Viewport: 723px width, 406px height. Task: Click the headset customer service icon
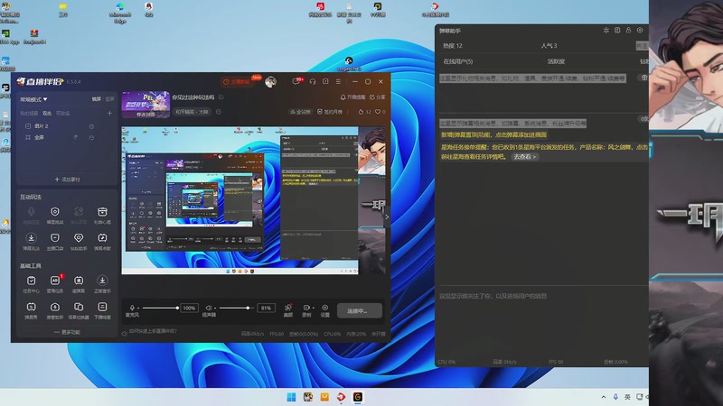313,81
